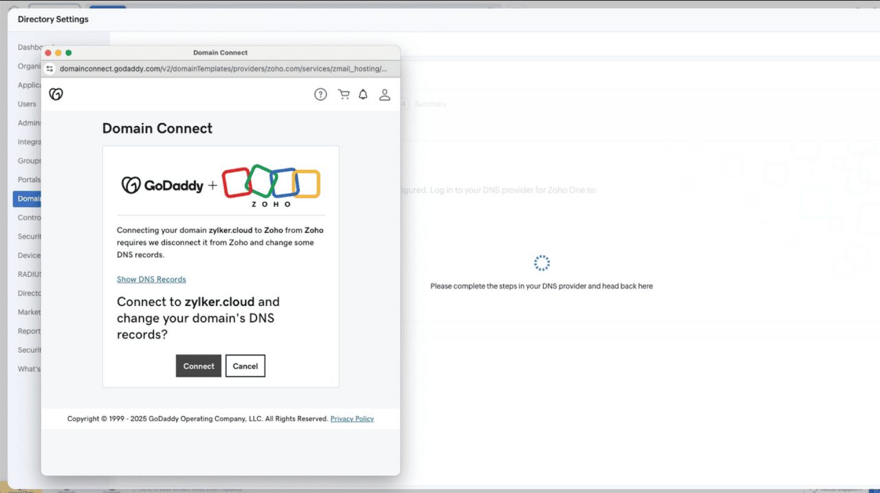Image resolution: width=880 pixels, height=493 pixels.
Task: Click the loading spinner on Zoho page
Action: coord(542,263)
